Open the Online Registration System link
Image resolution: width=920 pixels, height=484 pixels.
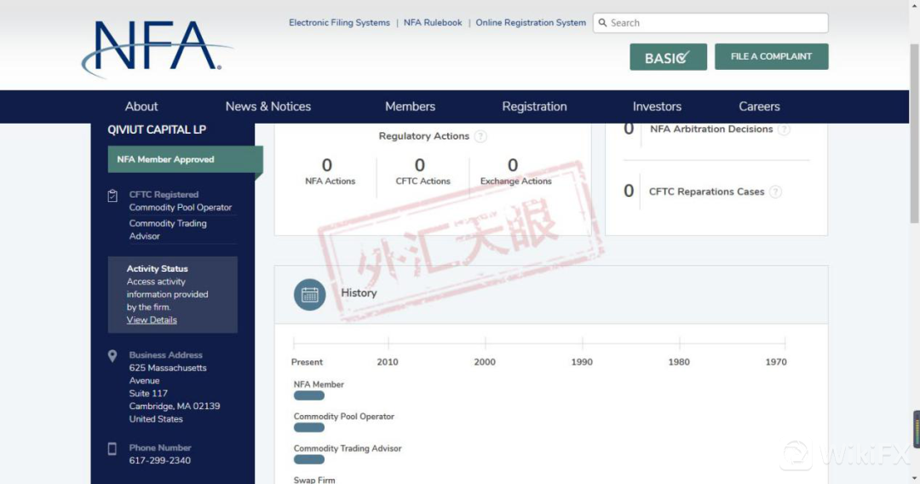coord(531,23)
